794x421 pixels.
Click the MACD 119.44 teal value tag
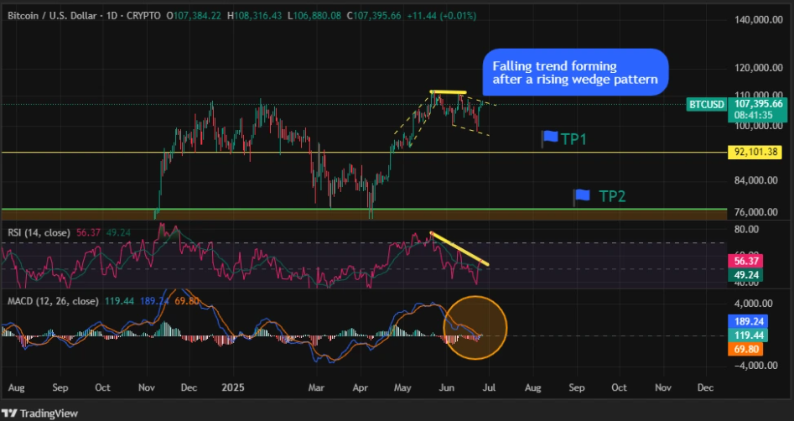(x=748, y=335)
